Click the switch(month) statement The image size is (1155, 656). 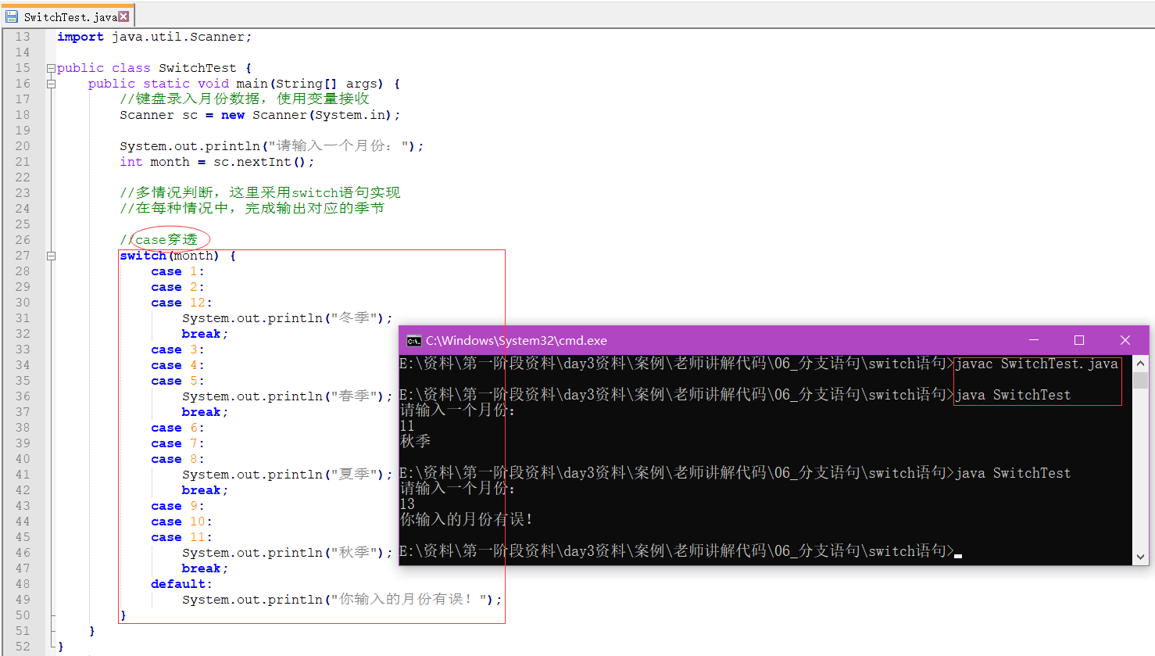click(x=178, y=256)
